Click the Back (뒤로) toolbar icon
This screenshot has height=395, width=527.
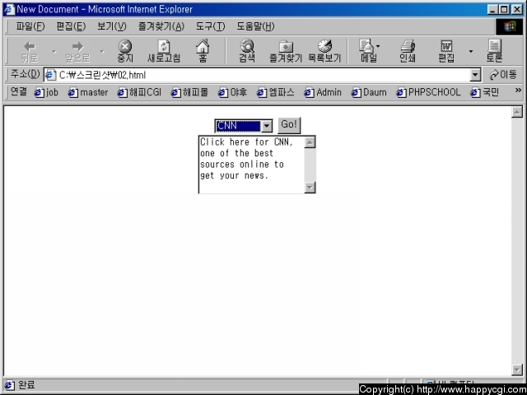[x=30, y=51]
